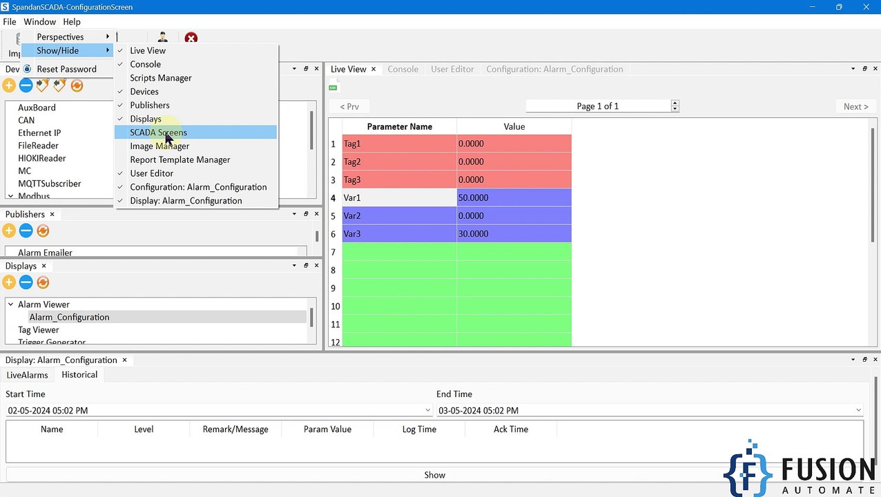Click the add button in Displays panel
881x497 pixels.
click(9, 282)
